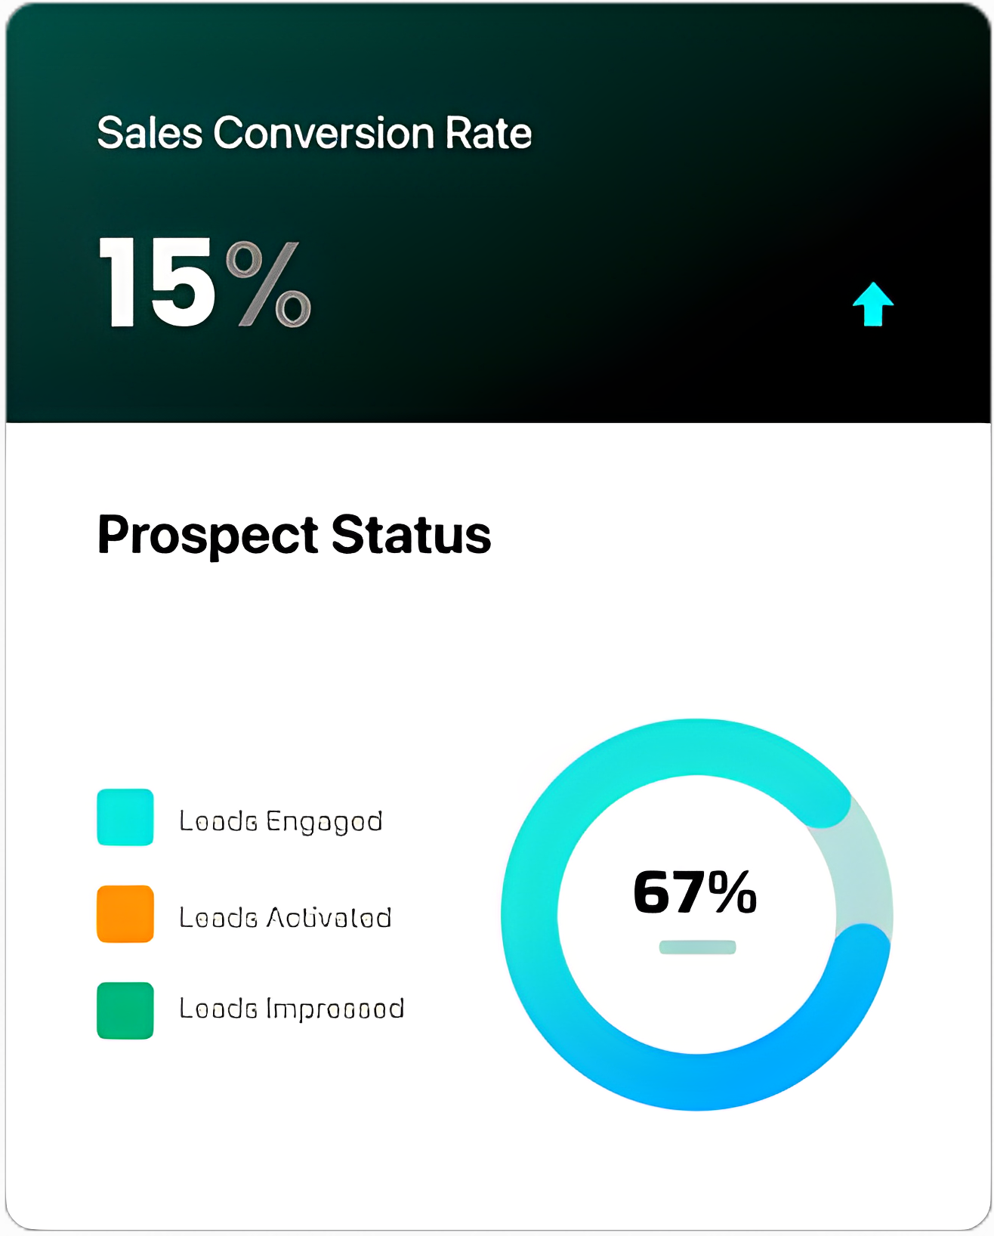Select the orange Leads Activated legend swatch

[x=125, y=914]
